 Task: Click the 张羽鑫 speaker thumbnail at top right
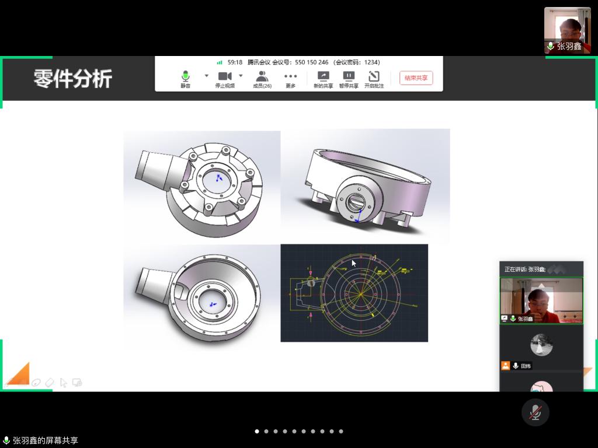click(x=567, y=30)
